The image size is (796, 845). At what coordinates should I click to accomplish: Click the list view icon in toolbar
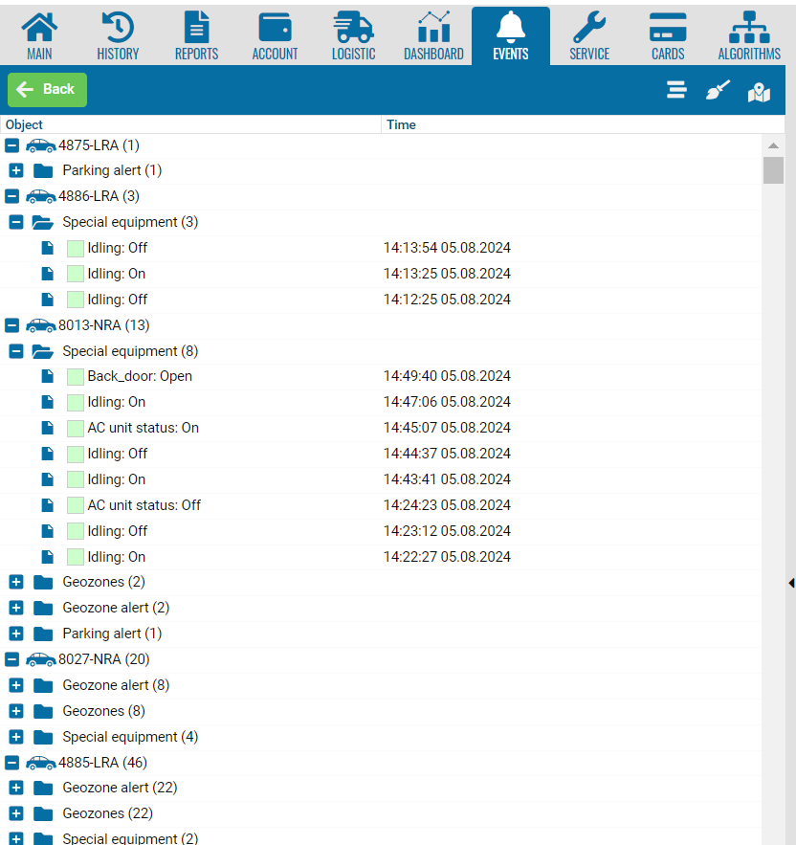(x=676, y=90)
